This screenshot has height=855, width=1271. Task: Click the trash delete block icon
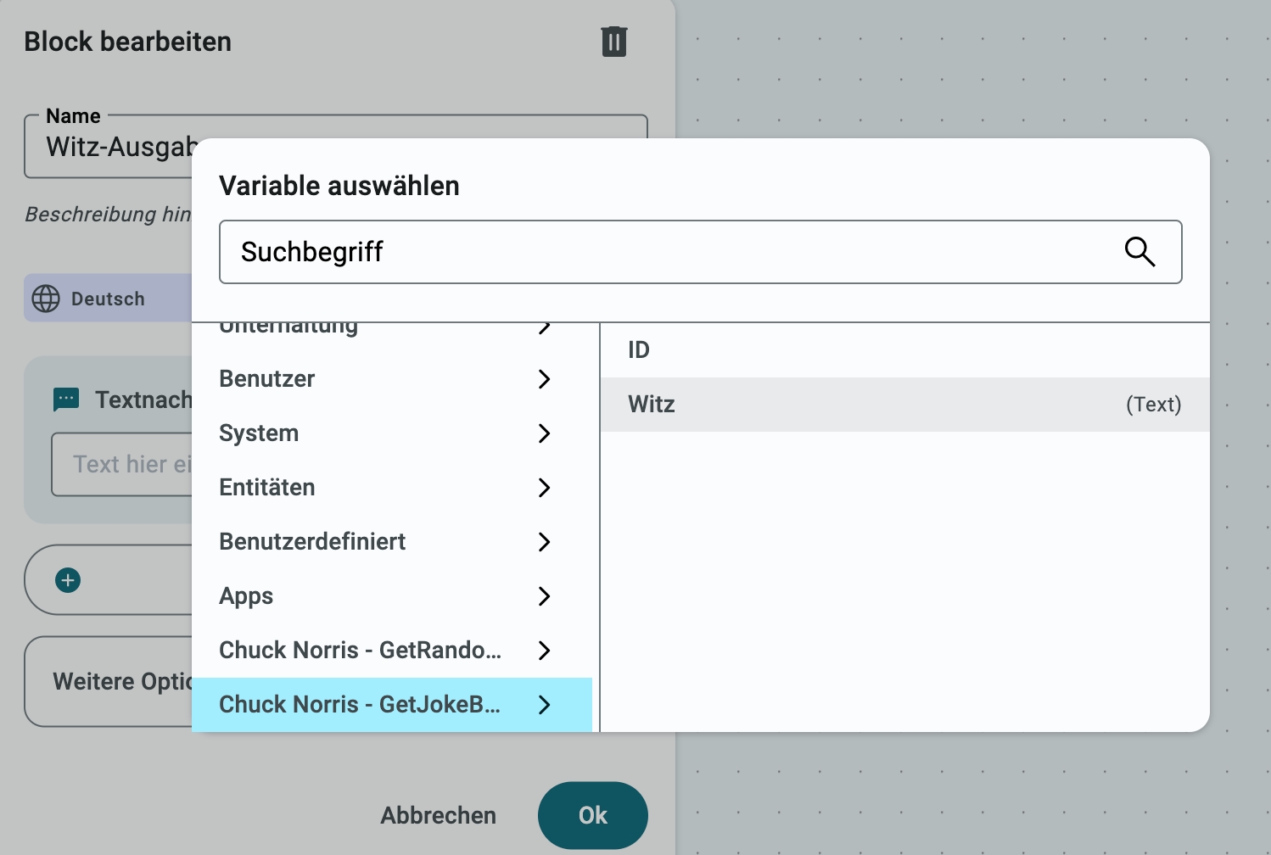coord(613,42)
